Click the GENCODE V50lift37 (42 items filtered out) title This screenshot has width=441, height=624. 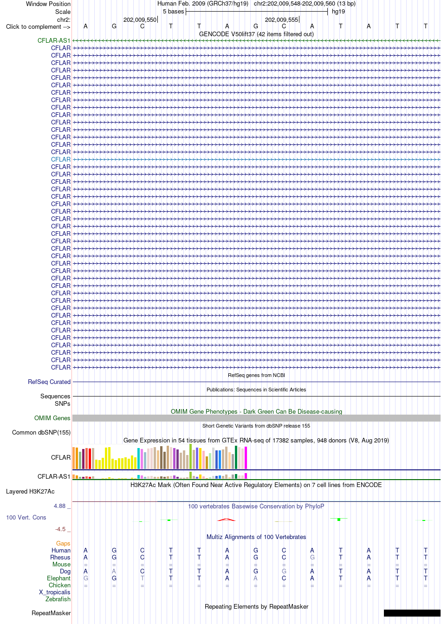coord(256,34)
